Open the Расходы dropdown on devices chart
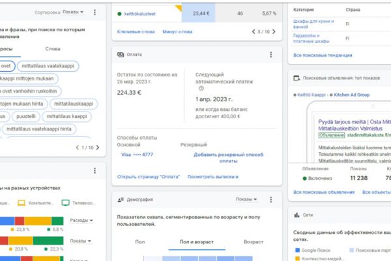Screen dimensions: 391x261 tap(81, 221)
